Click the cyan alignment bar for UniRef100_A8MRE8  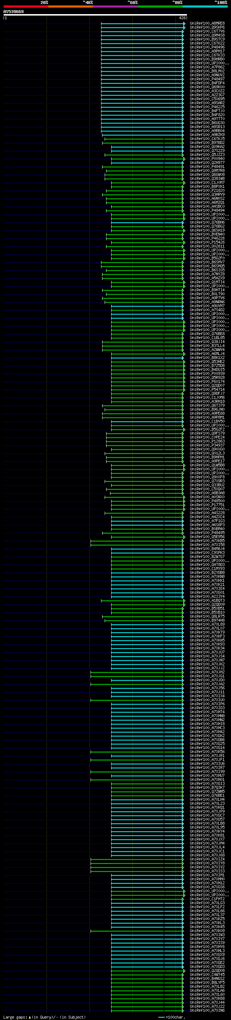click(x=143, y=24)
